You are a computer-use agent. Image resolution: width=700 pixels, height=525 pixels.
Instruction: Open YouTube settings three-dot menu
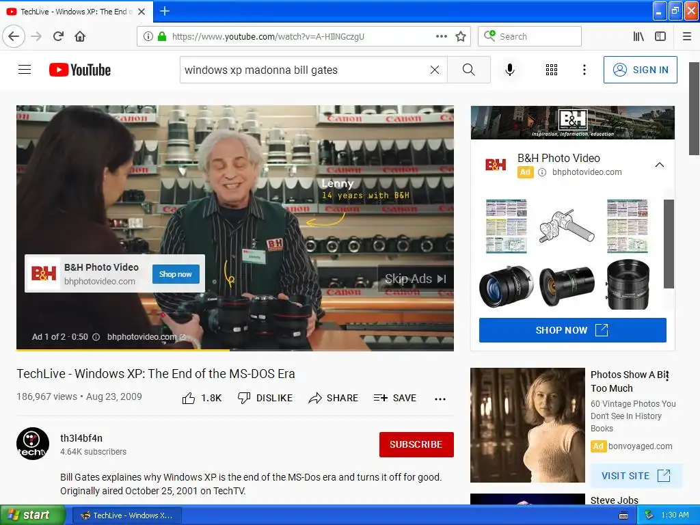pyautogui.click(x=584, y=70)
